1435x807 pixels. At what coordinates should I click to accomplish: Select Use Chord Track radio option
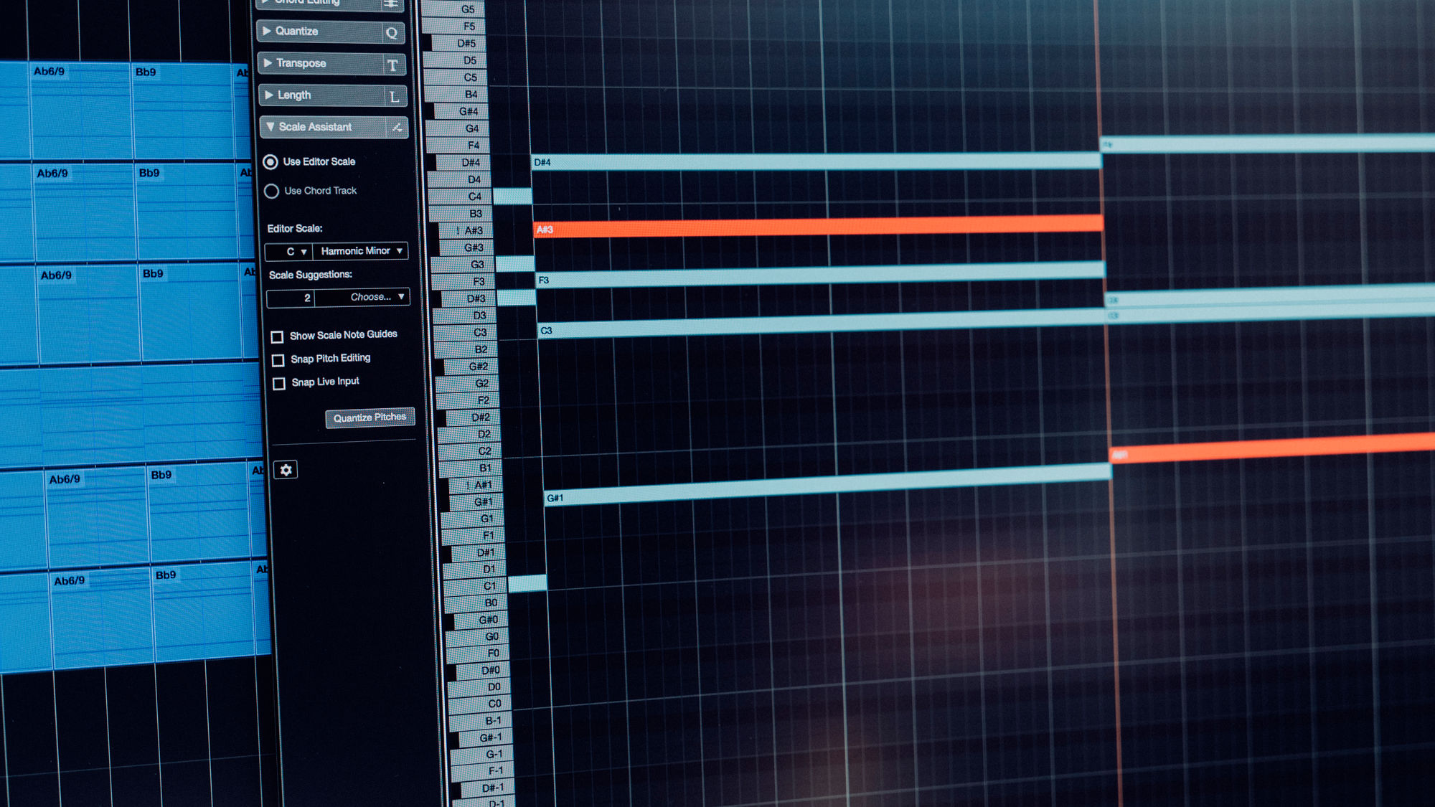click(271, 192)
